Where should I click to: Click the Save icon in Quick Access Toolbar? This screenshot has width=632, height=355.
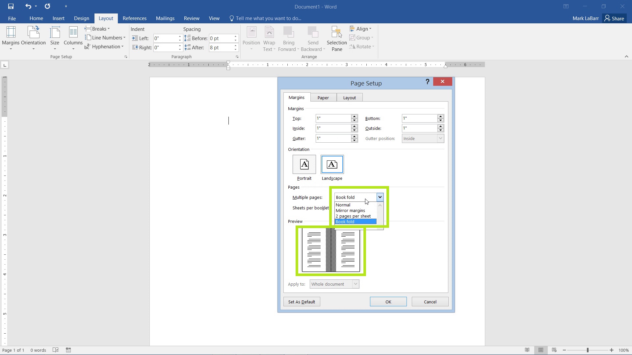(x=11, y=6)
